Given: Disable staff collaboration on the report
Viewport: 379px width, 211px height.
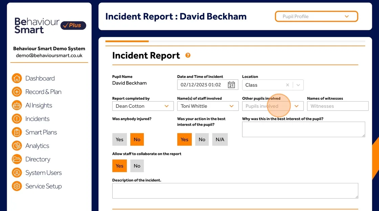Looking at the screenshot, I should pyautogui.click(x=137, y=165).
